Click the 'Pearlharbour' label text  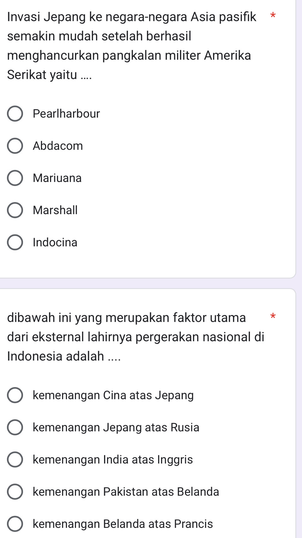pos(66,114)
